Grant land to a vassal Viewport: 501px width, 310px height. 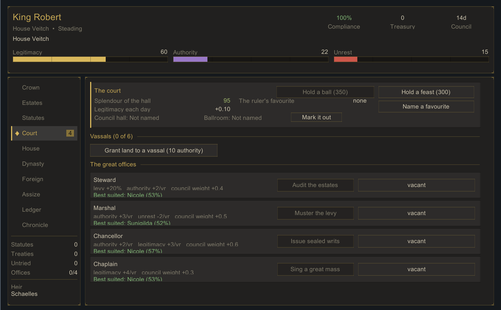(x=154, y=150)
